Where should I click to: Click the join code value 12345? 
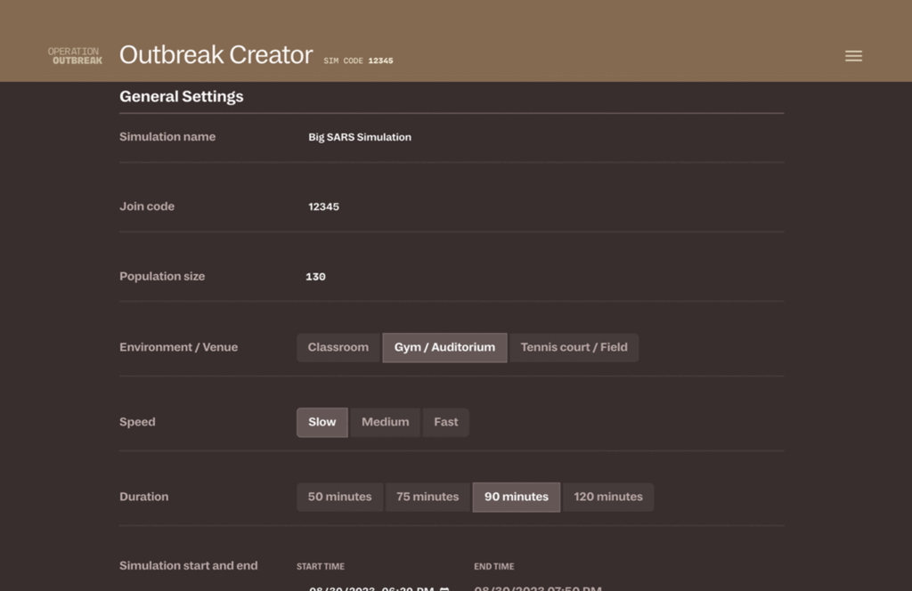pos(323,206)
